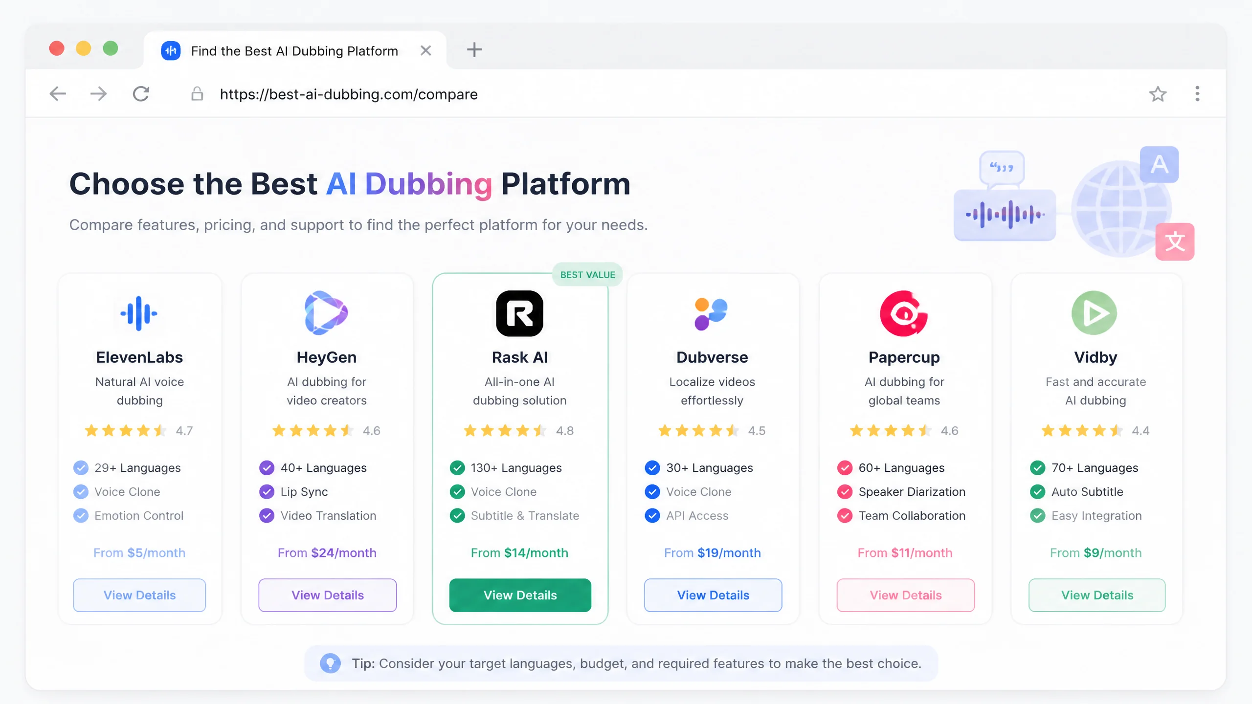Click the check icon beside Lip Sync
Screen dimensions: 1252x704
[x=267, y=491]
